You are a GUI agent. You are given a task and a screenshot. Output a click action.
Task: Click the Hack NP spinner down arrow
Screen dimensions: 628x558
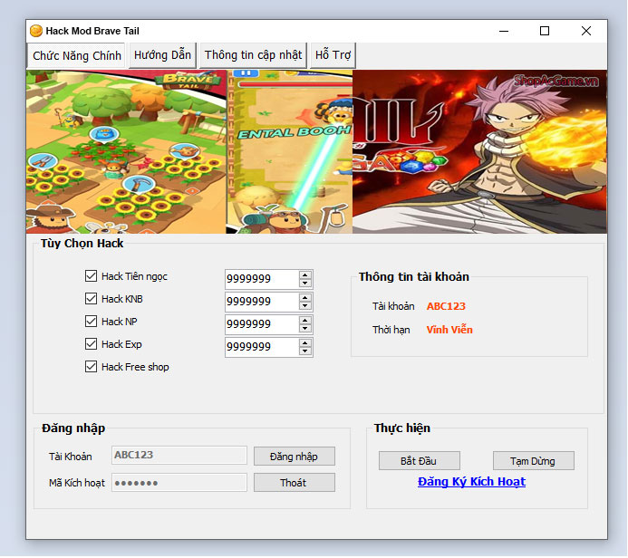point(305,328)
